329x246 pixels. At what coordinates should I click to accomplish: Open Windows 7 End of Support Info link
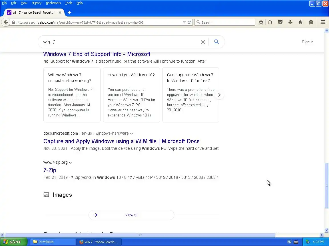click(x=97, y=54)
